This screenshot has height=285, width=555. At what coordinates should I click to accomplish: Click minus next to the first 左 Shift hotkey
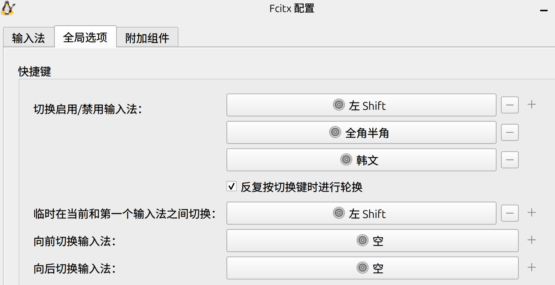tap(509, 105)
